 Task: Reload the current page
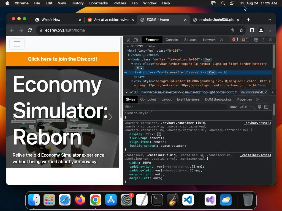[30, 30]
